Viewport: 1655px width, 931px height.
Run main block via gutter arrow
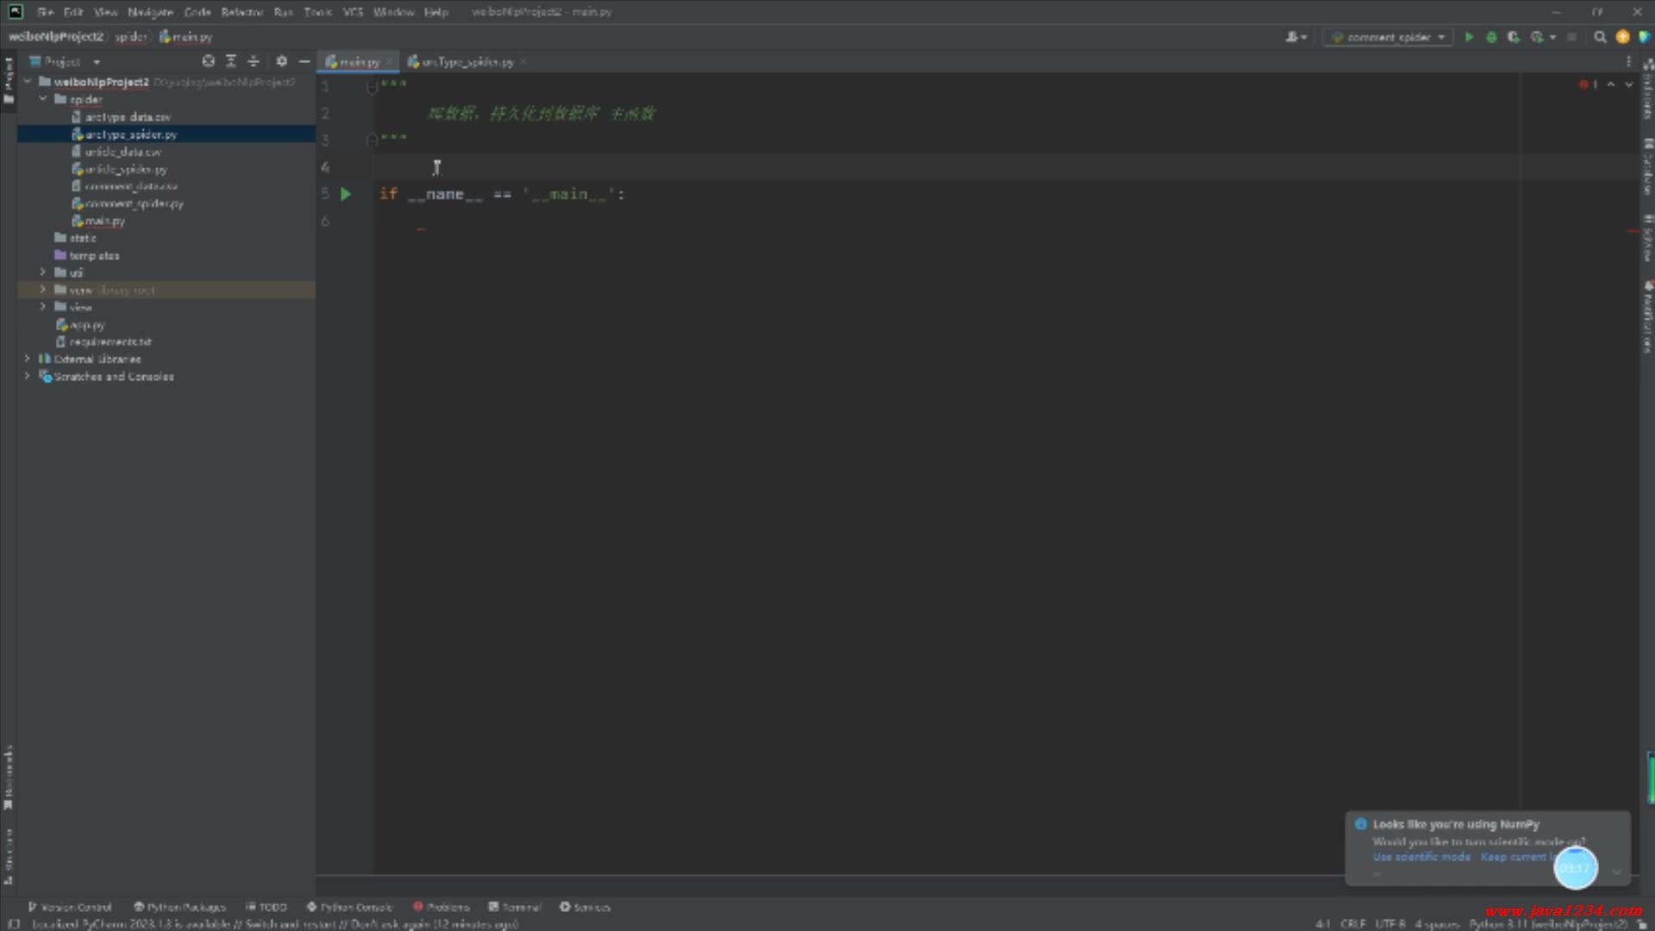click(346, 194)
